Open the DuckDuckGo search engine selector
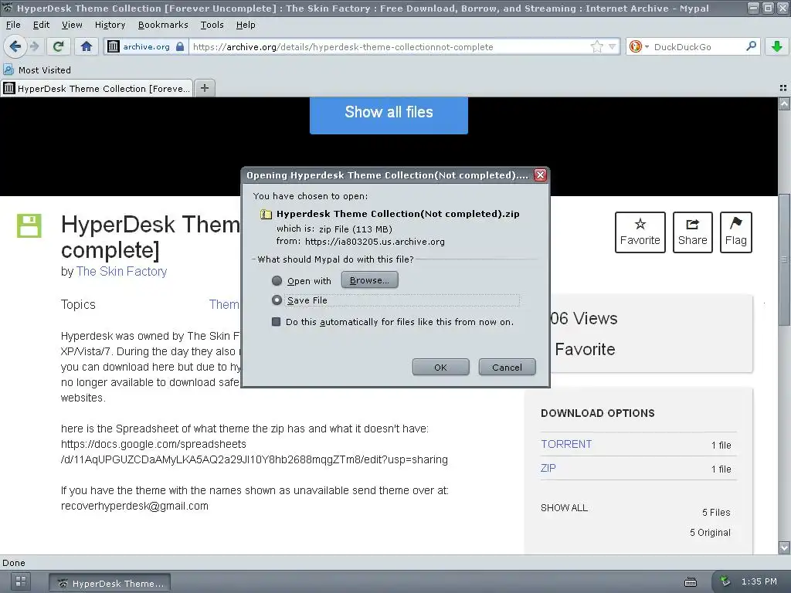Image resolution: width=791 pixels, height=593 pixels. pos(639,46)
